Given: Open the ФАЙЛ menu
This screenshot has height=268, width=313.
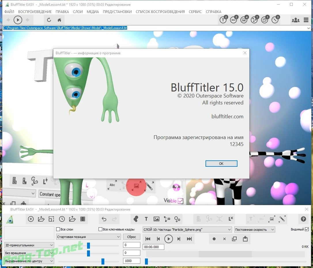Looking at the screenshot, I should (x=9, y=12).
